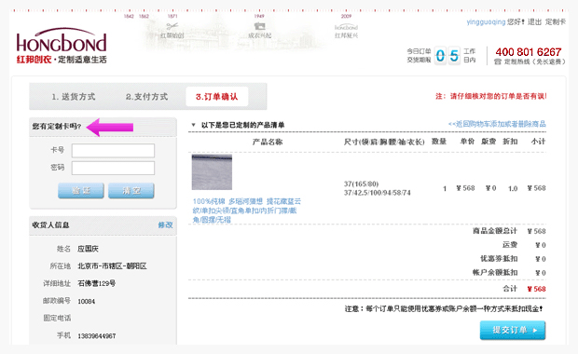
Task: Click the 2009 Hongbond timeline logo
Action: click(346, 28)
